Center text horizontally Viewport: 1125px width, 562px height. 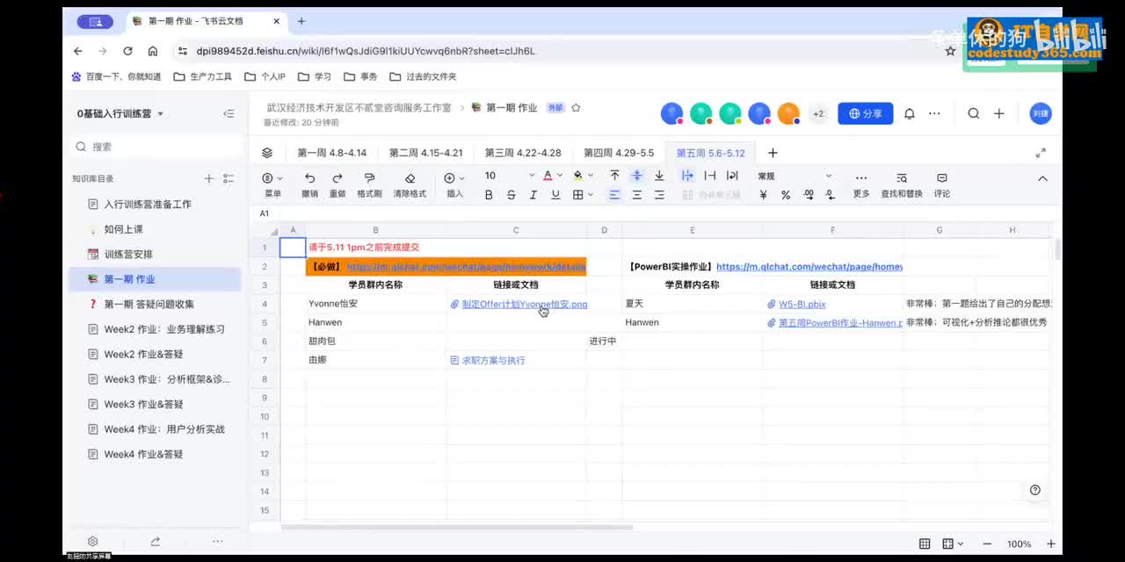pyautogui.click(x=637, y=195)
